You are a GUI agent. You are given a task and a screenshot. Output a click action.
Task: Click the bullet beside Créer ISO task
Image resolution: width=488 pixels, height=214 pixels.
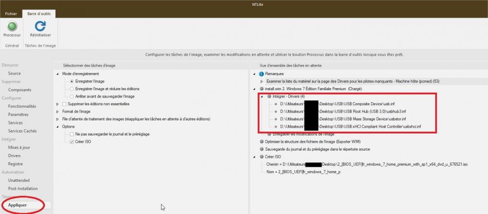[x=262, y=157]
